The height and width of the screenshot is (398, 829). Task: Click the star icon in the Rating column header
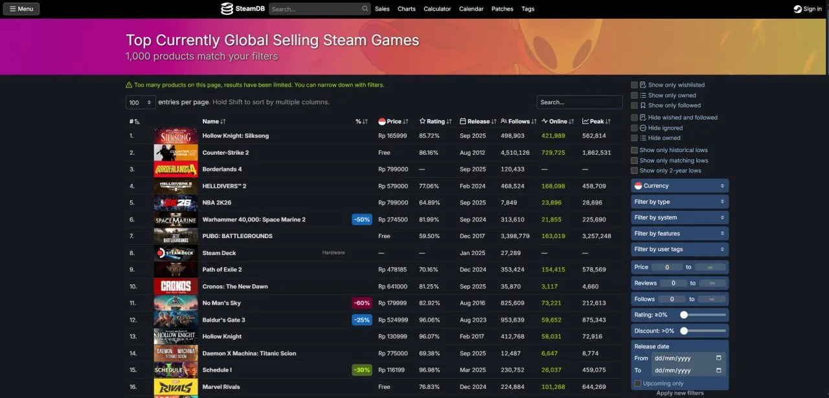[422, 121]
